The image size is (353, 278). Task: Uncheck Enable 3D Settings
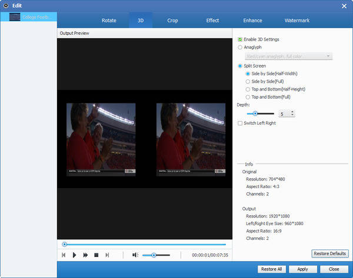click(x=240, y=39)
